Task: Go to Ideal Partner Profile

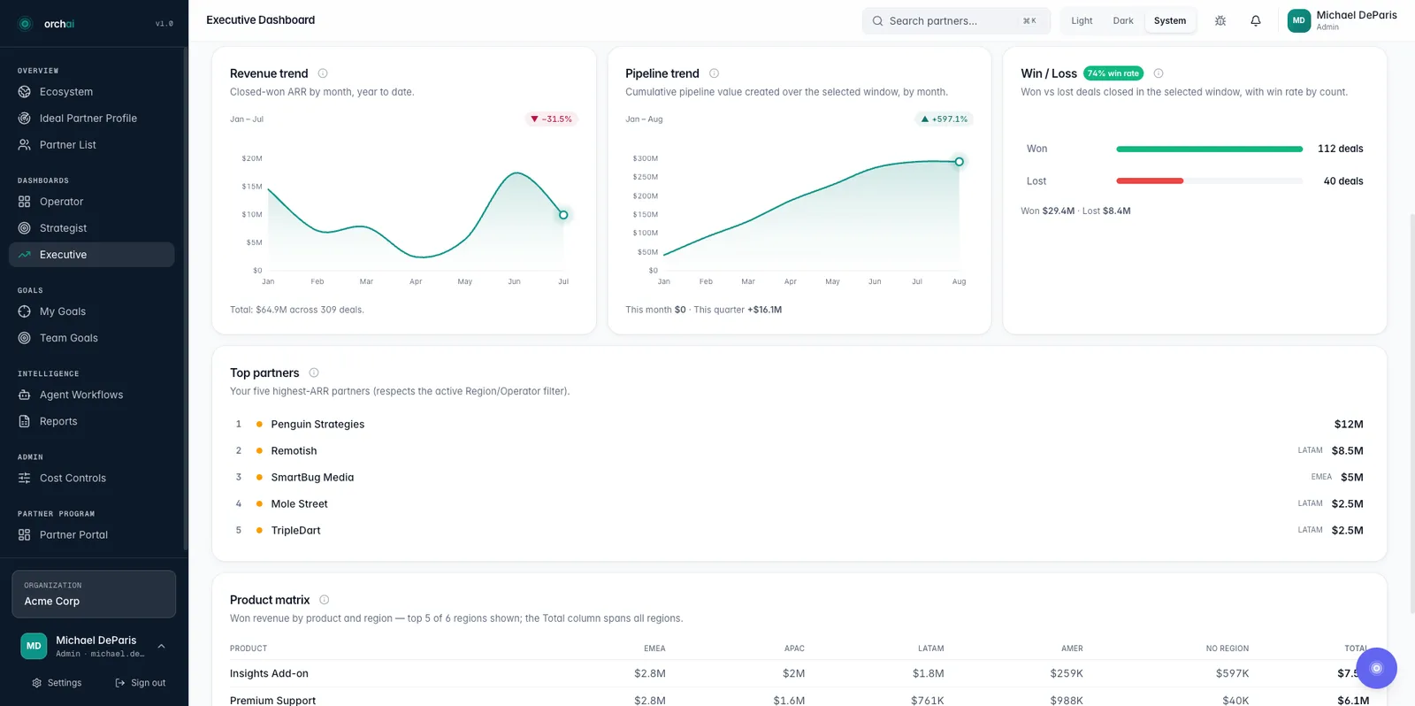Action: [x=92, y=119]
